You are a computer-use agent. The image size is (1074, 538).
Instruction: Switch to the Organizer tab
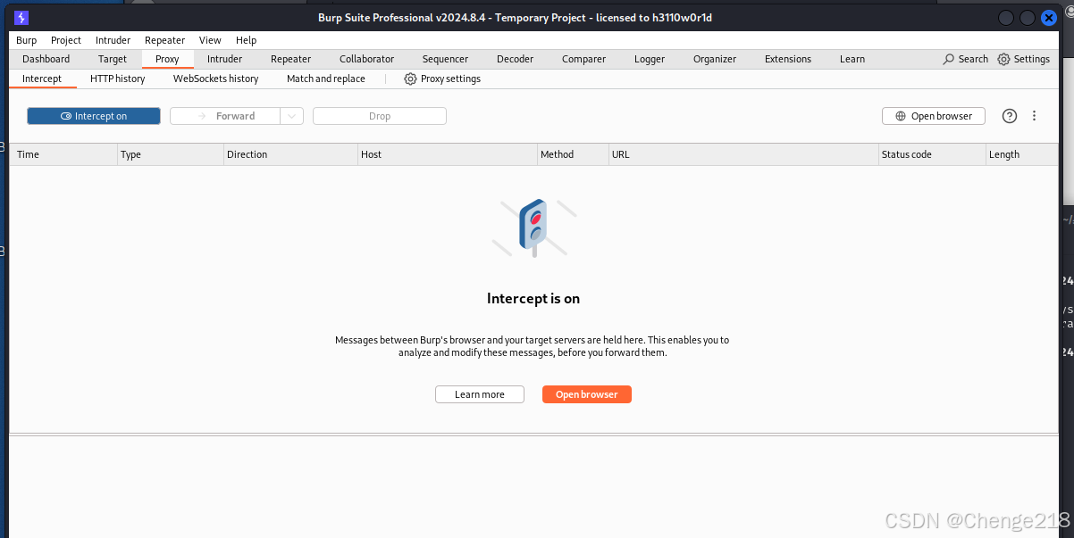click(715, 59)
